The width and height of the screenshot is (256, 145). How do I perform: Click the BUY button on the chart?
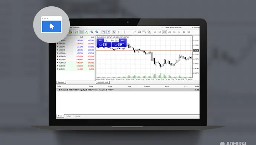123,40
